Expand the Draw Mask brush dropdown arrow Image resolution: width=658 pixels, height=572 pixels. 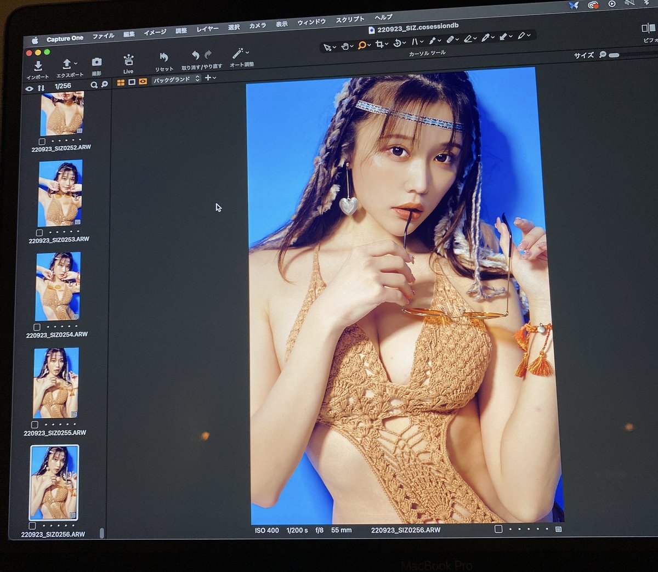coord(439,41)
